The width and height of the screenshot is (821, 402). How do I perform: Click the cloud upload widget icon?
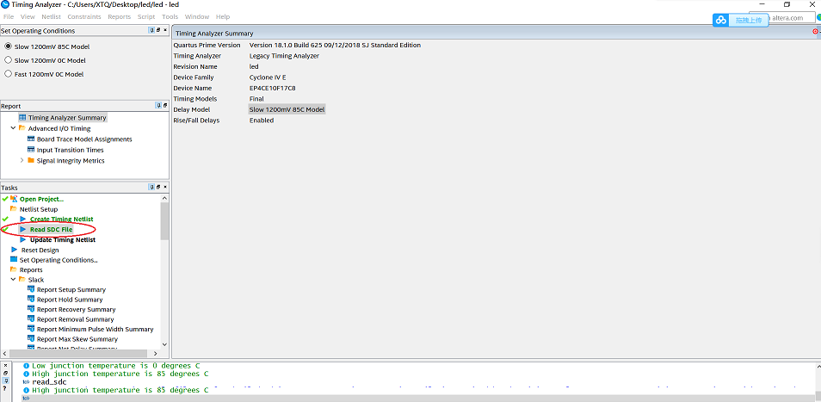tap(721, 20)
